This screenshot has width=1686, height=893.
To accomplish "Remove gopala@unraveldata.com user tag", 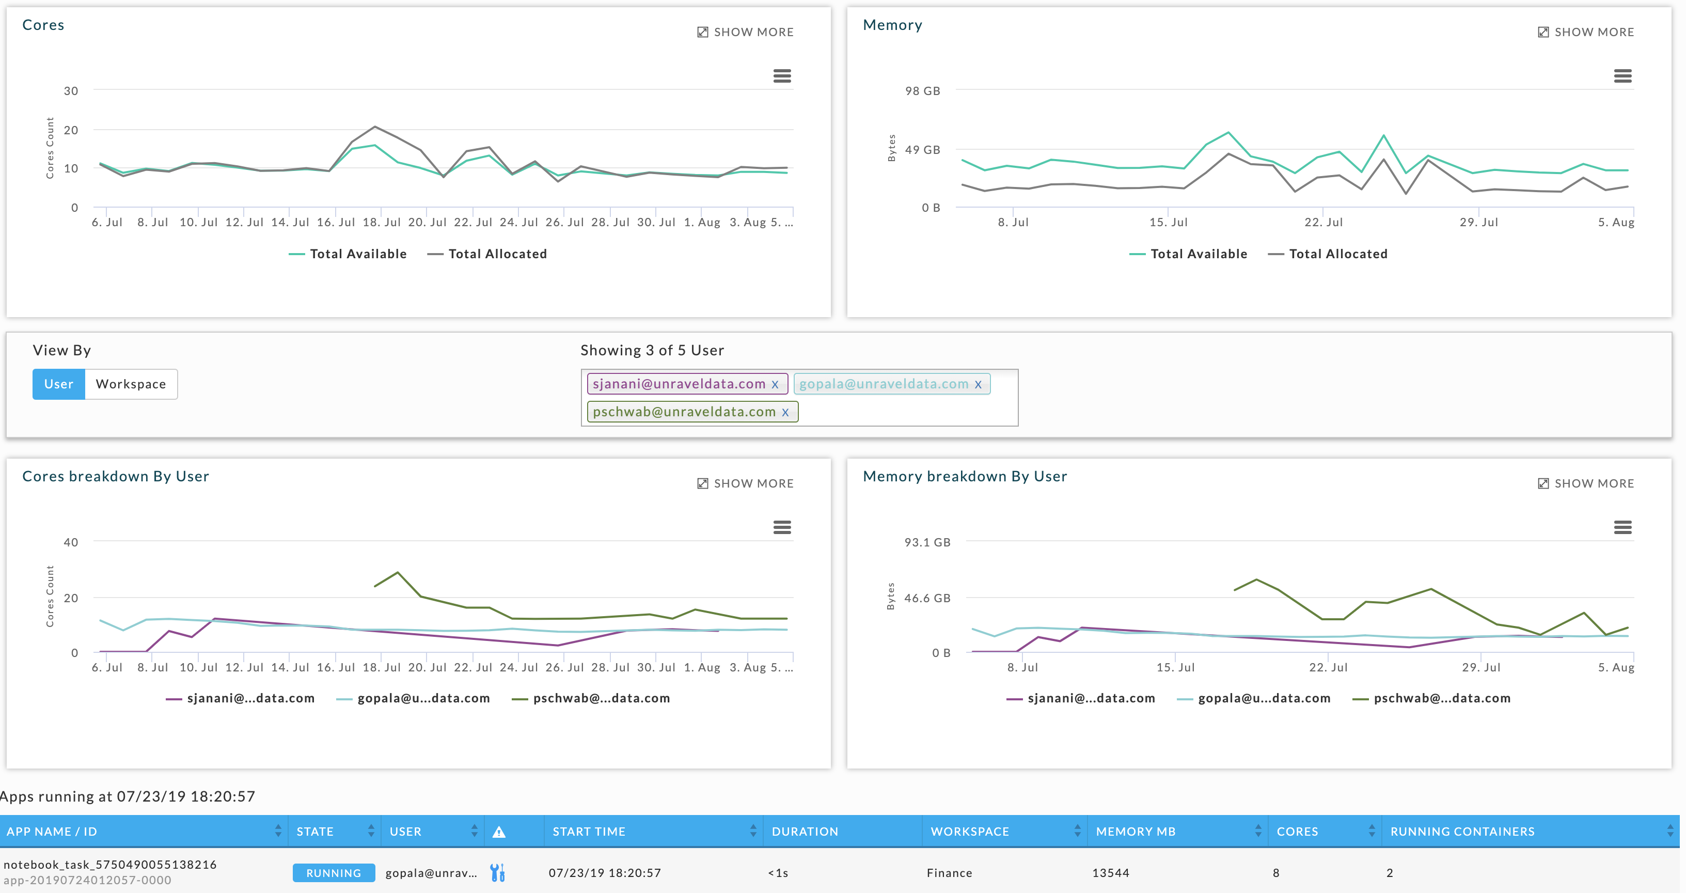I will pos(978,384).
